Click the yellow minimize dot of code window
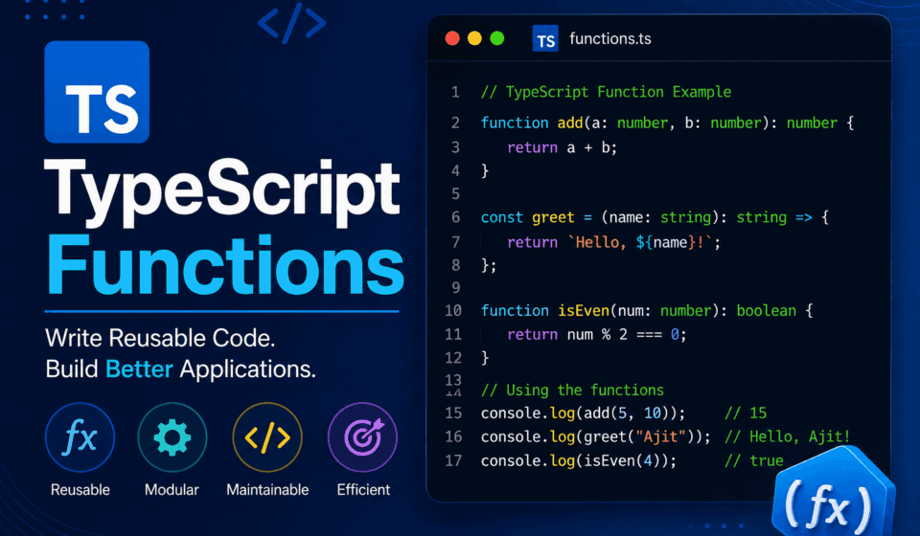Image resolution: width=920 pixels, height=536 pixels. tap(474, 38)
